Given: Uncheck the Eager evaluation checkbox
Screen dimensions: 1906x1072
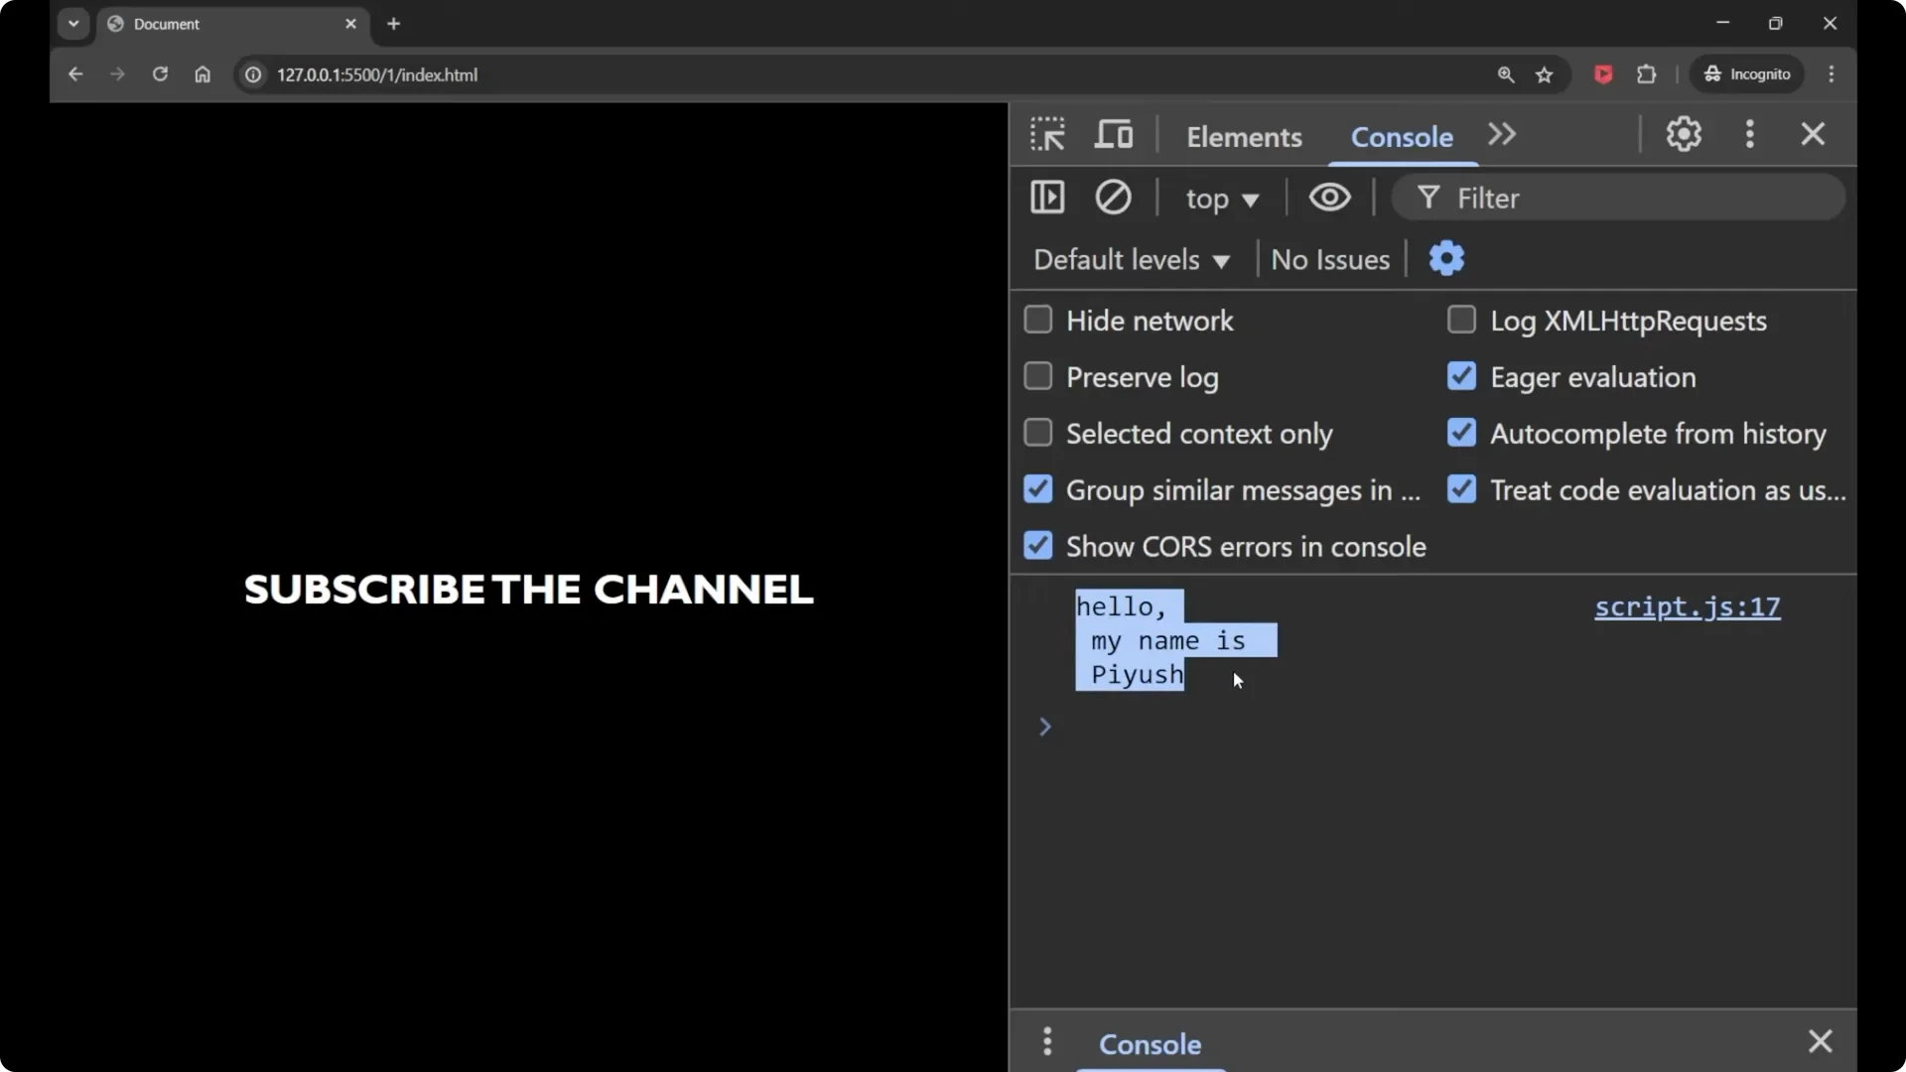Looking at the screenshot, I should pos(1461,377).
